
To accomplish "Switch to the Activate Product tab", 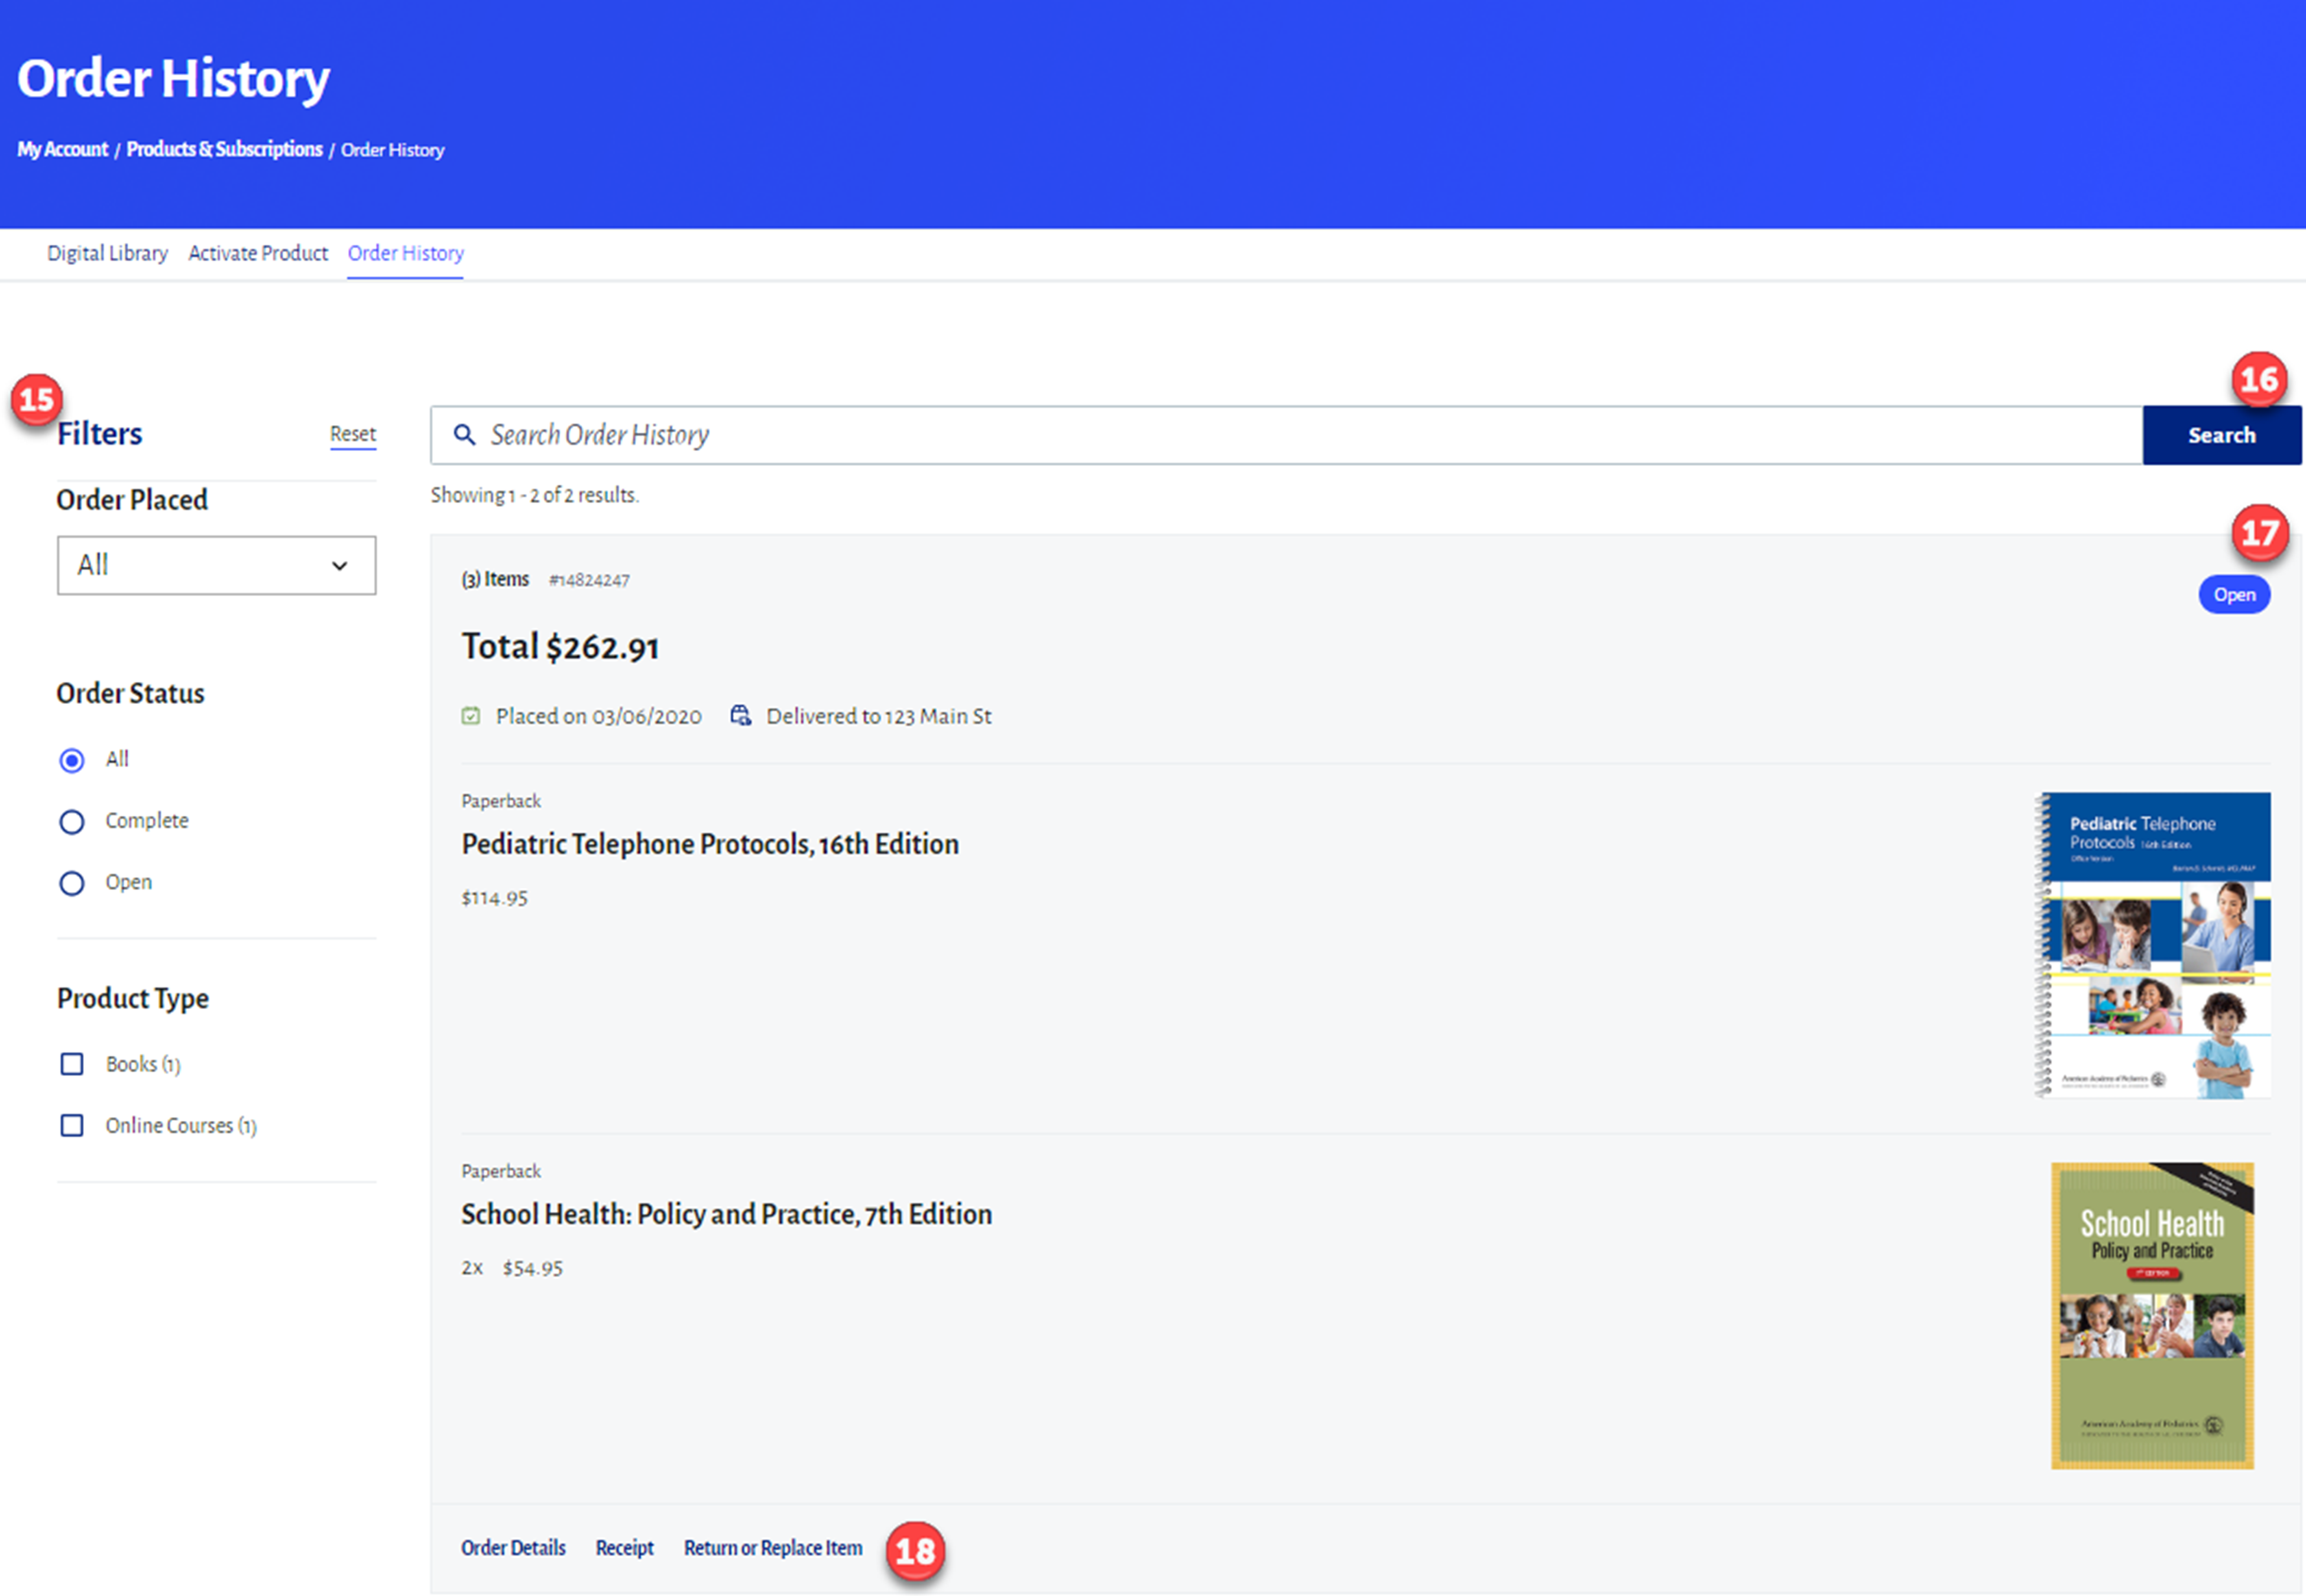I will point(258,254).
